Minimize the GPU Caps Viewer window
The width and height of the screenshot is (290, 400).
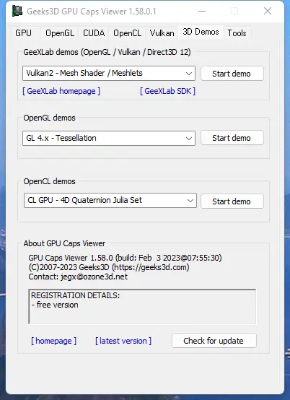click(202, 12)
